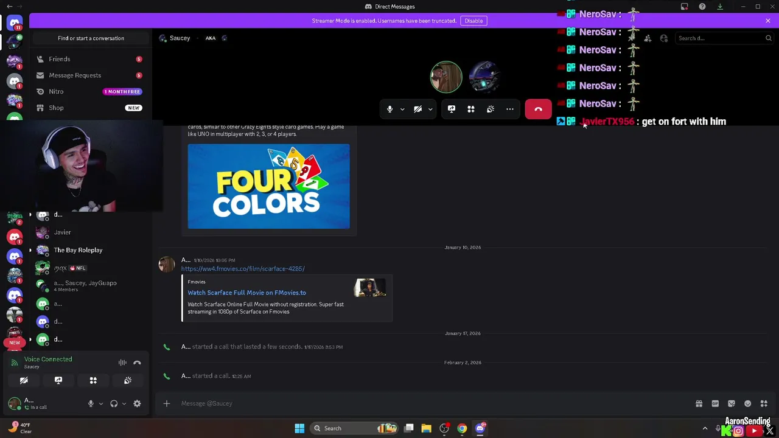Viewport: 779px width, 438px height.
Task: Open Help question mark icon
Action: tap(702, 7)
